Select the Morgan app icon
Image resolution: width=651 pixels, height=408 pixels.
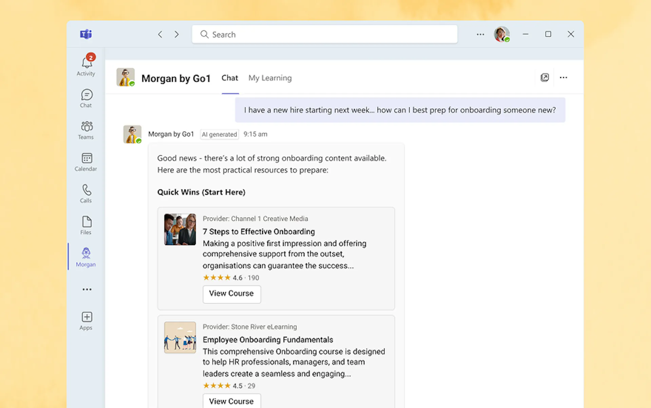click(86, 257)
